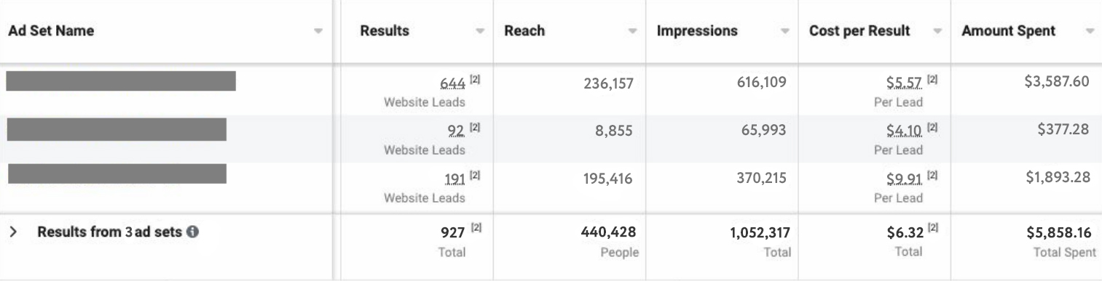The width and height of the screenshot is (1102, 281).
Task: Expand the Results from 3 ad sets row
Action: [13, 232]
